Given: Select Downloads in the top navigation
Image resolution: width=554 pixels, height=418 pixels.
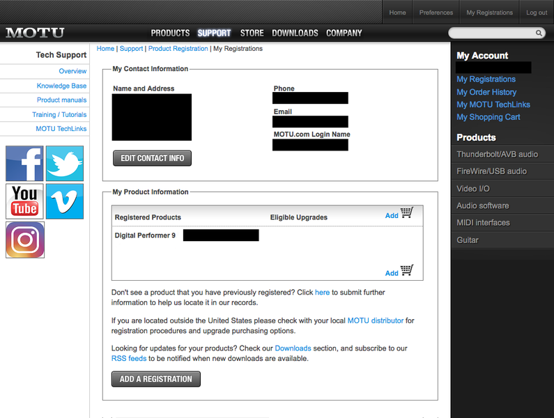Looking at the screenshot, I should coord(295,33).
